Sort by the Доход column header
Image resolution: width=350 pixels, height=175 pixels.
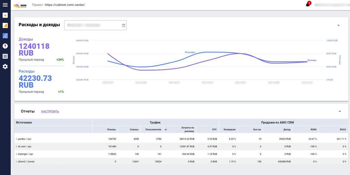(287, 130)
